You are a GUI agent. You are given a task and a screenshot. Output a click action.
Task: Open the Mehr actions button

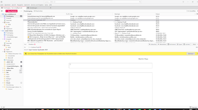point(194,44)
